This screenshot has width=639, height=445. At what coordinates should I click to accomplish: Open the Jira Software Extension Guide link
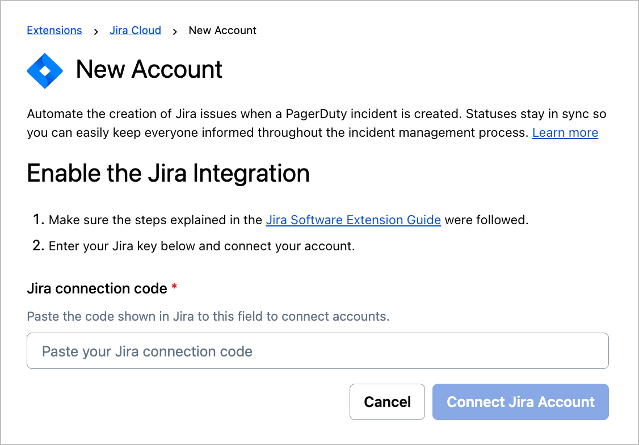click(x=353, y=220)
